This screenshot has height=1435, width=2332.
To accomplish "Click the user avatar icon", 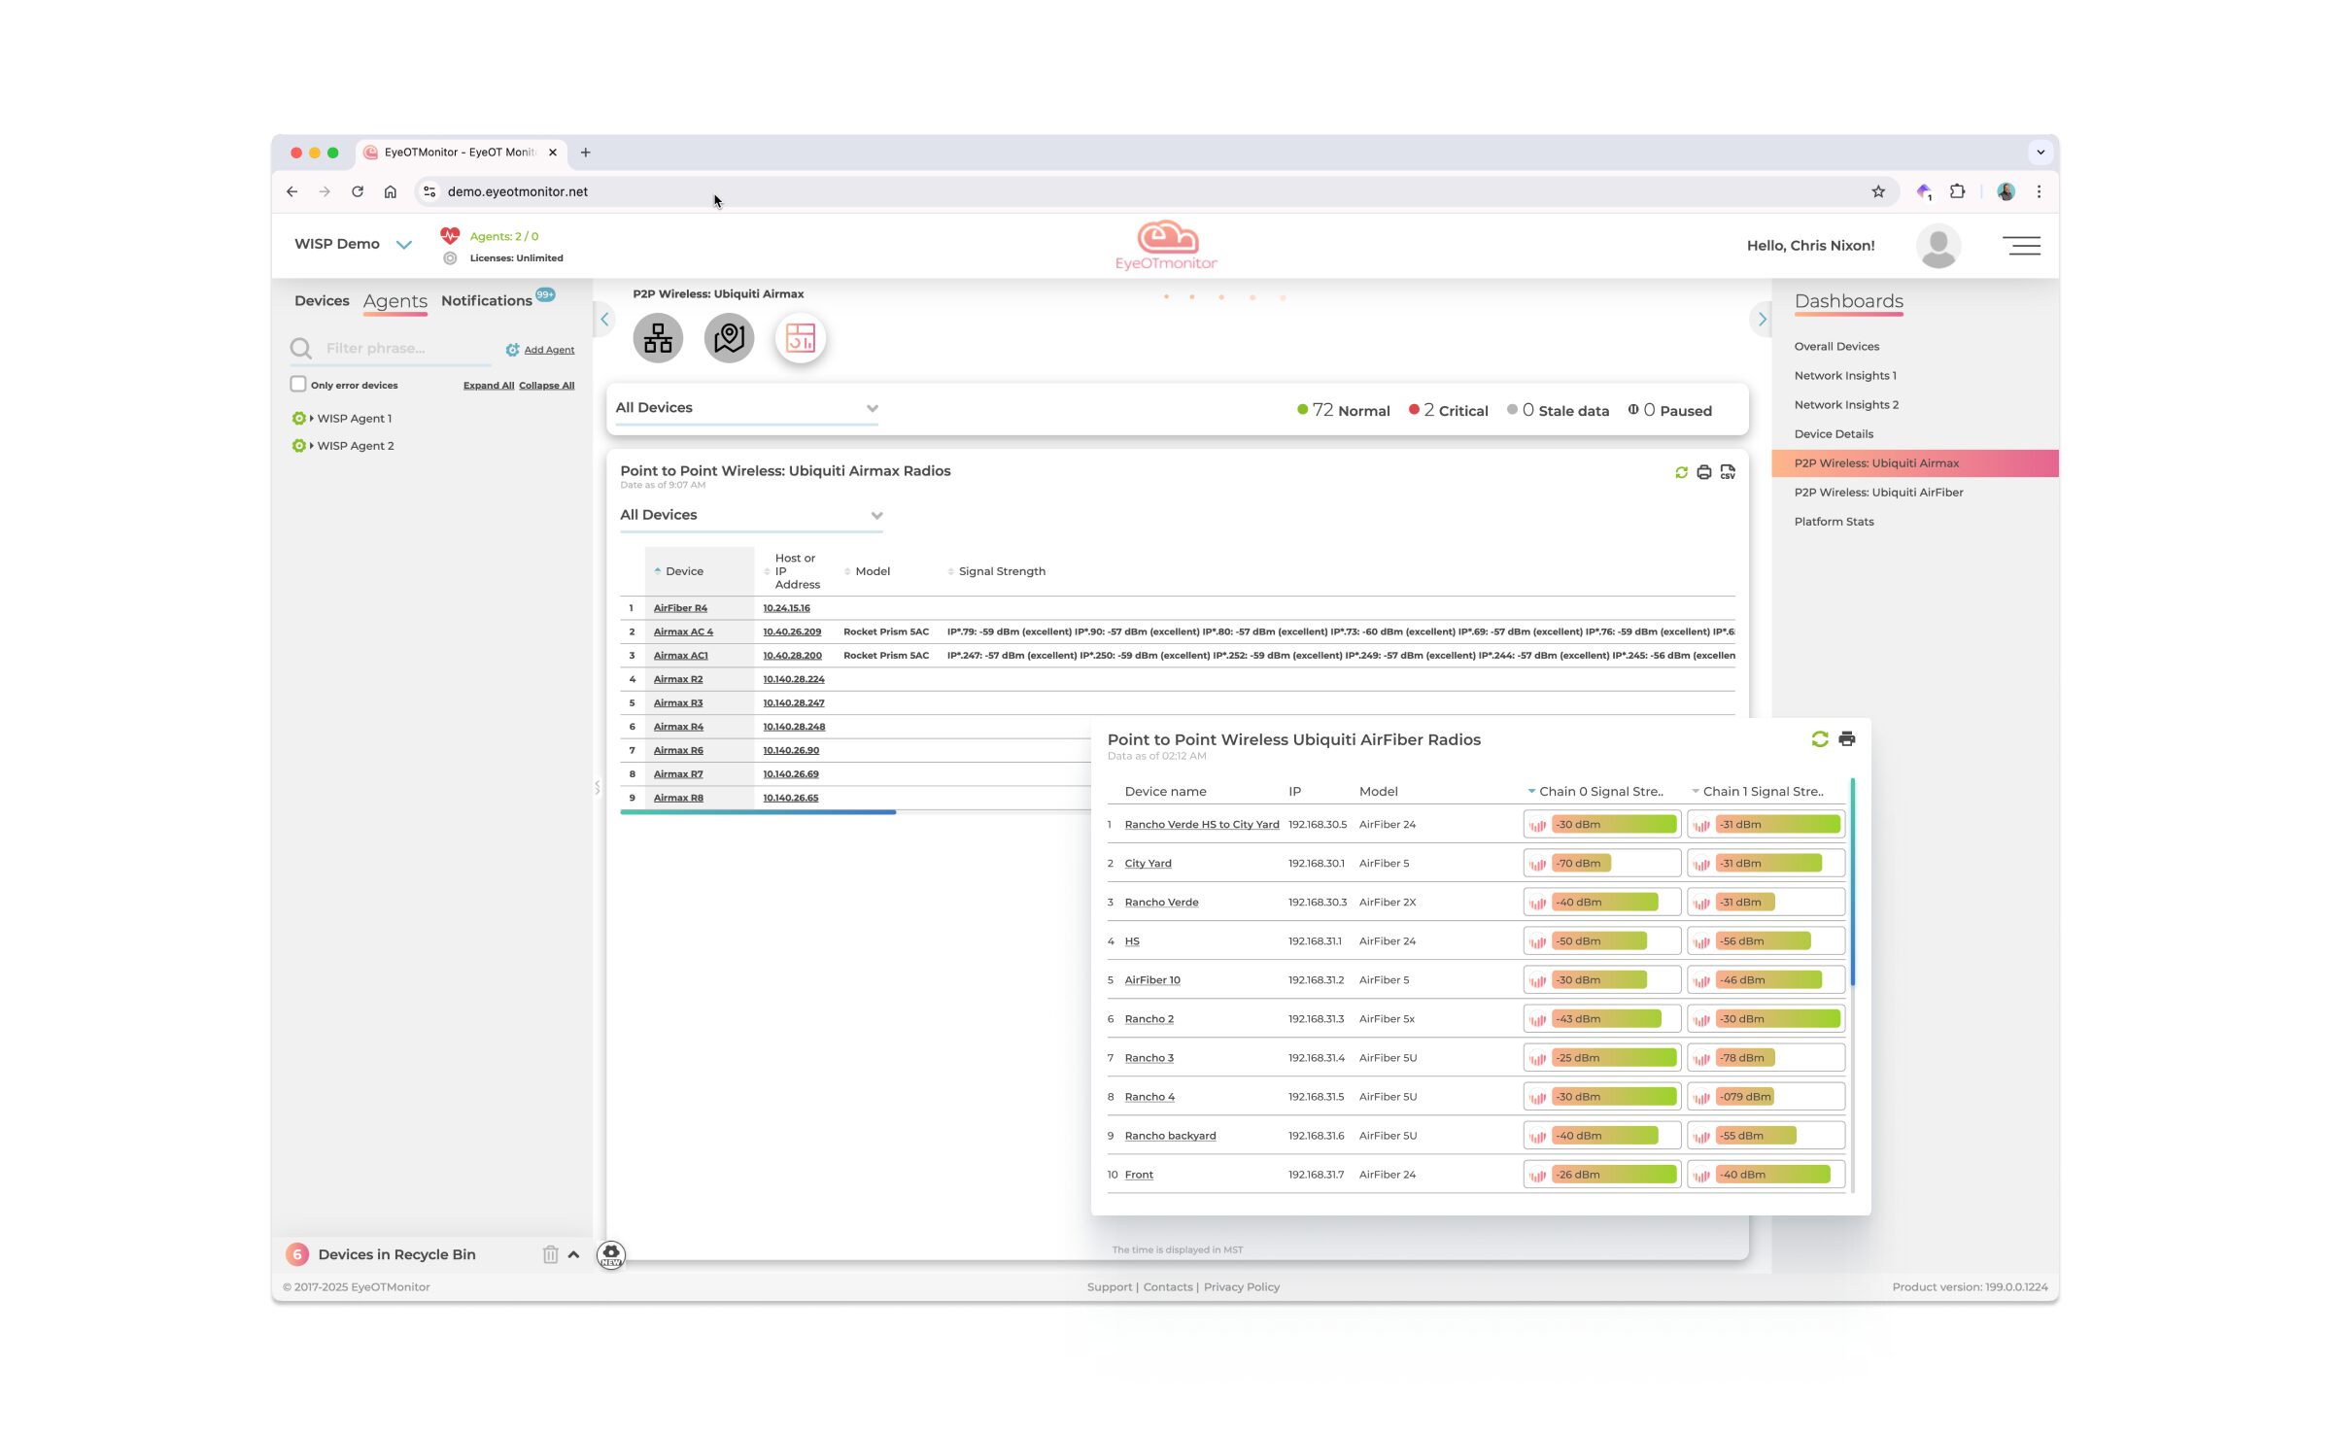I will tap(1938, 246).
